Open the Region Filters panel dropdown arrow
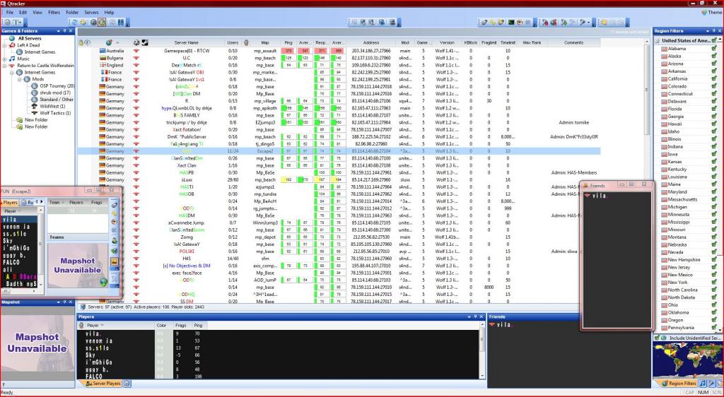724x397 pixels. coord(706,31)
